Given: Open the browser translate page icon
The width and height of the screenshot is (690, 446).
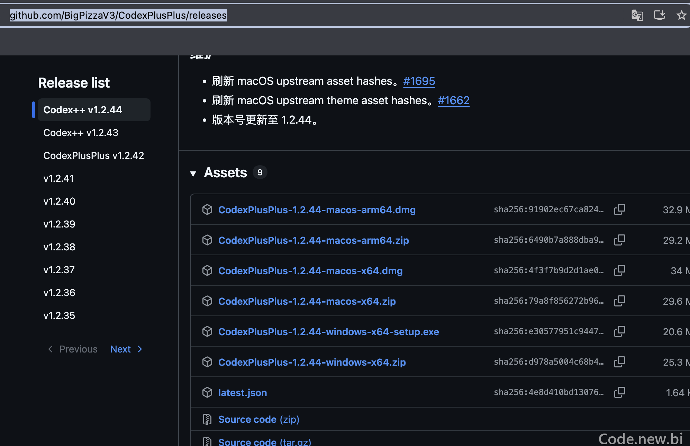Looking at the screenshot, I should point(637,15).
